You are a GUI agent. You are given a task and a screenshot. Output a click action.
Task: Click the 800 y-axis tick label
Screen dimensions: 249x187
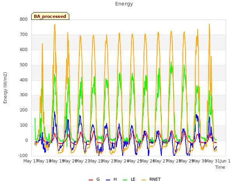24,19
